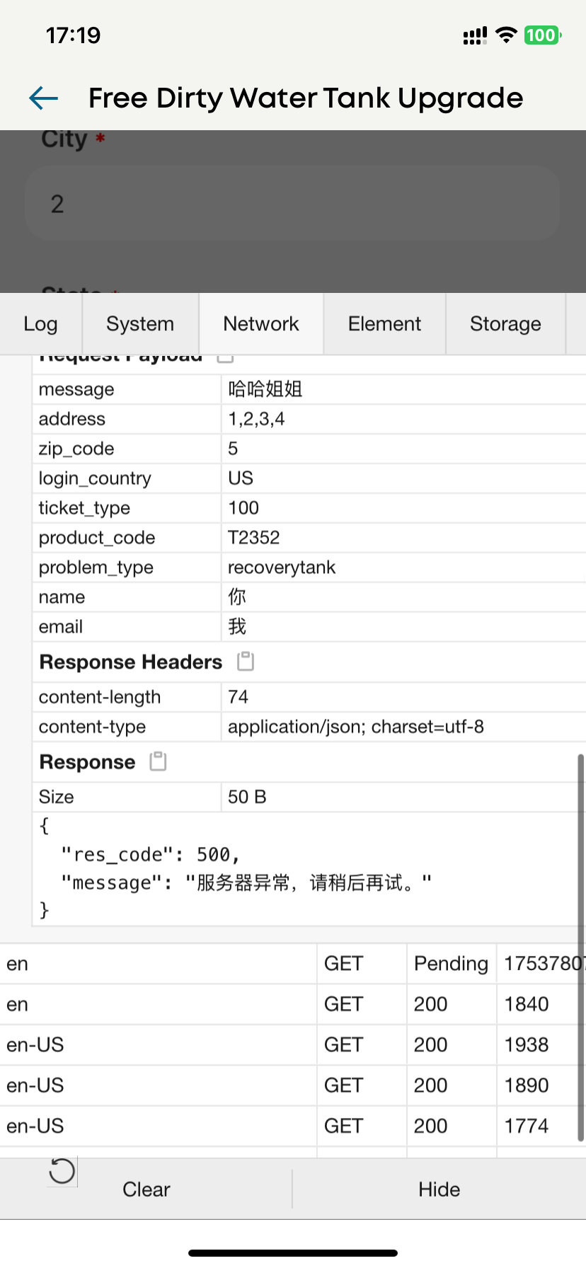Tap the back arrow in the header
Image resolution: width=586 pixels, height=1268 pixels.
[44, 98]
